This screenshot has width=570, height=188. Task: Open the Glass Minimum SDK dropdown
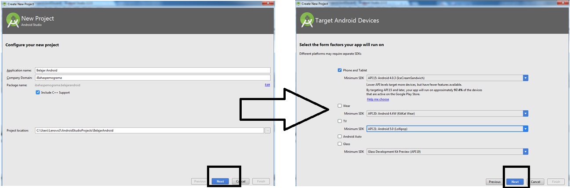point(447,152)
